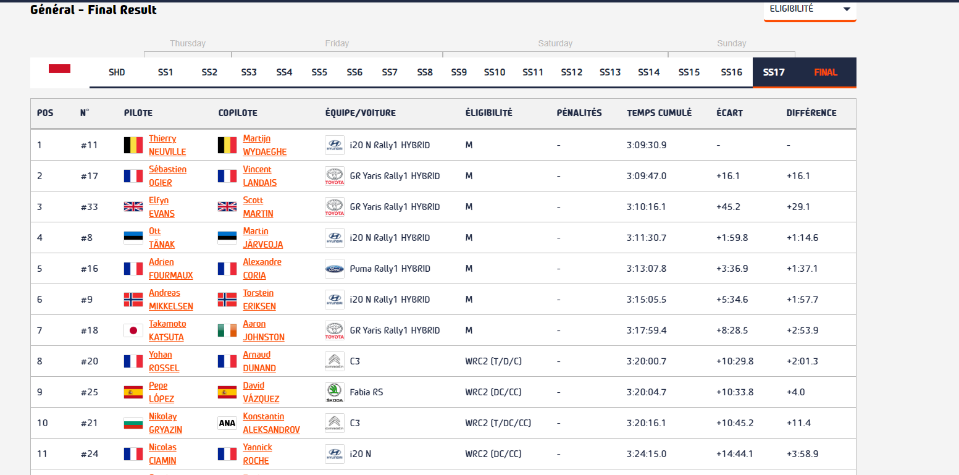
Task: Click Estonian flag beside Ott Tänak
Action: pyautogui.click(x=133, y=238)
